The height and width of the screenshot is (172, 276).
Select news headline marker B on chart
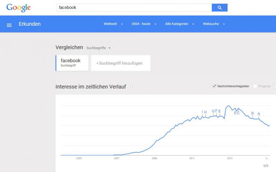tap(252, 113)
